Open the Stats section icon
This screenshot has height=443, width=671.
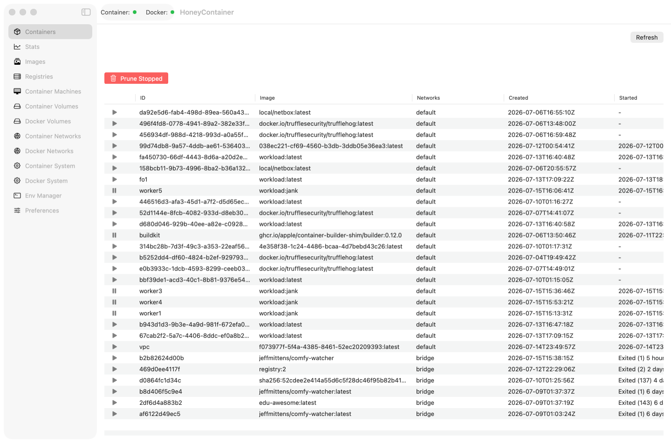[17, 47]
